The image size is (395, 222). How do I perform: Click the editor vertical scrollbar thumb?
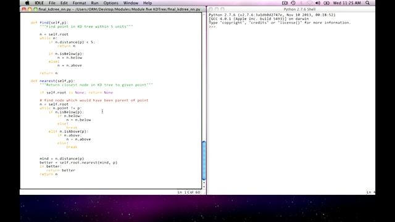[204, 160]
